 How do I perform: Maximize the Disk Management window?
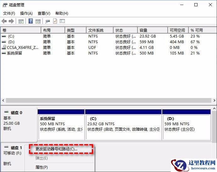(x=196, y=5)
